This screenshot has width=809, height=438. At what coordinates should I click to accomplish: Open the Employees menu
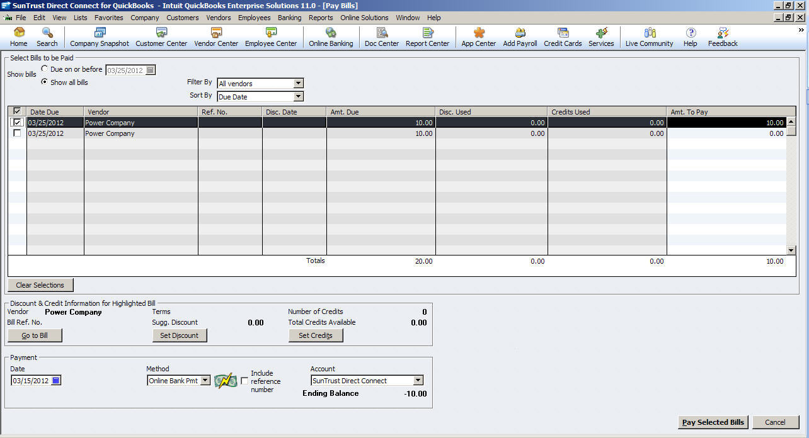click(x=255, y=18)
